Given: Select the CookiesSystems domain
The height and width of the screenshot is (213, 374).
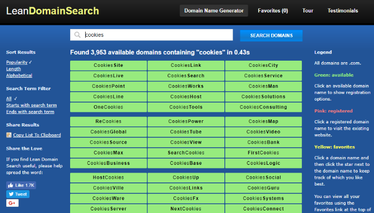Looking at the screenshot, I should click(263, 198).
